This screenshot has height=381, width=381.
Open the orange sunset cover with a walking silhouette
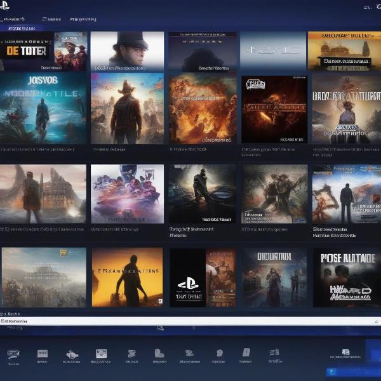pos(127,277)
